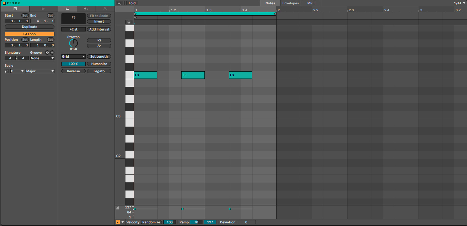Image resolution: width=467 pixels, height=226 pixels.
Task: Click the Reverse button
Action: (x=73, y=71)
